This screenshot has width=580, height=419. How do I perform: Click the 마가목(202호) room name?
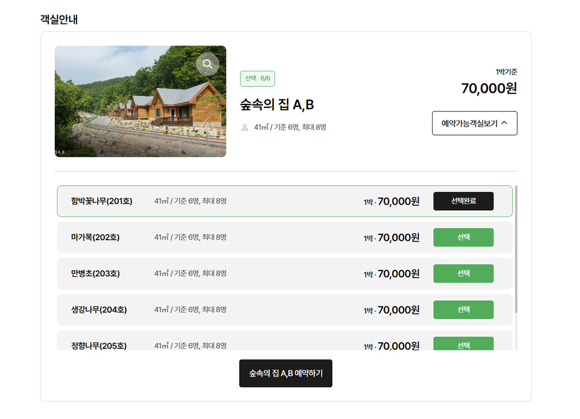coord(95,237)
